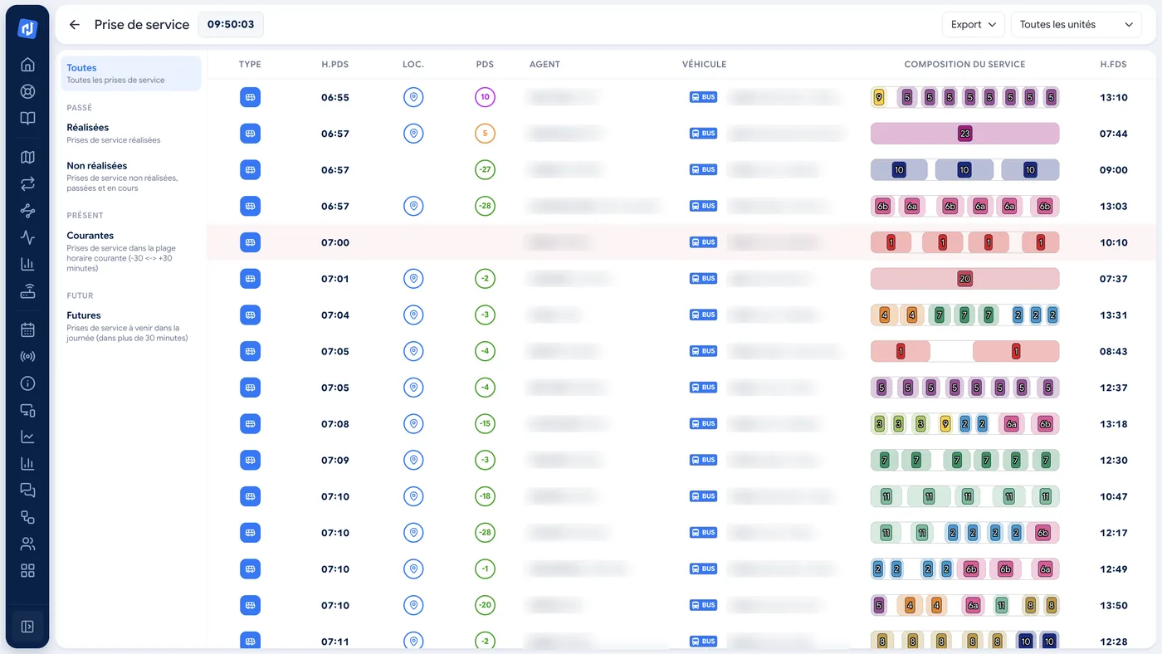
Task: Click the 10:47 end time cell
Action: [x=1113, y=496]
